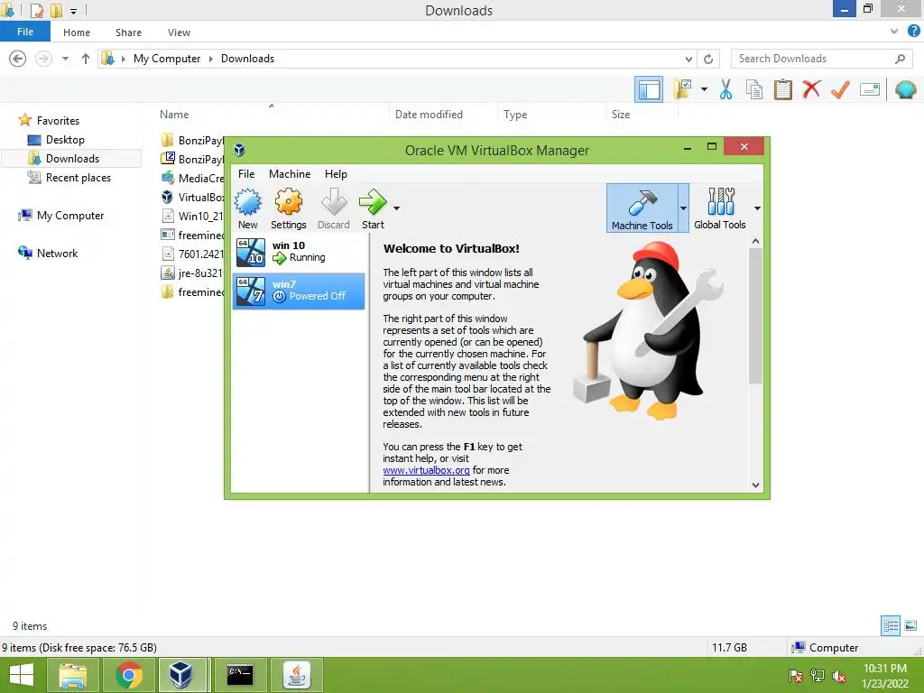This screenshot has height=693, width=924.
Task: Click the welcome pane scrollbar thumb
Action: pyautogui.click(x=755, y=316)
